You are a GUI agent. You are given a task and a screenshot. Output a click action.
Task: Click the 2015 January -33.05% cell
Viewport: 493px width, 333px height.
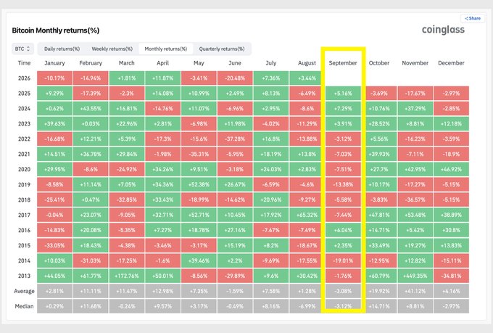click(54, 245)
